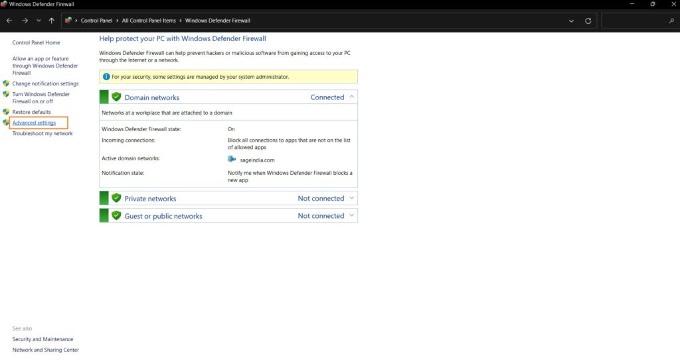This screenshot has height=361, width=680.
Task: Open Turn Windows Defender Firewall on or off
Action: point(41,98)
